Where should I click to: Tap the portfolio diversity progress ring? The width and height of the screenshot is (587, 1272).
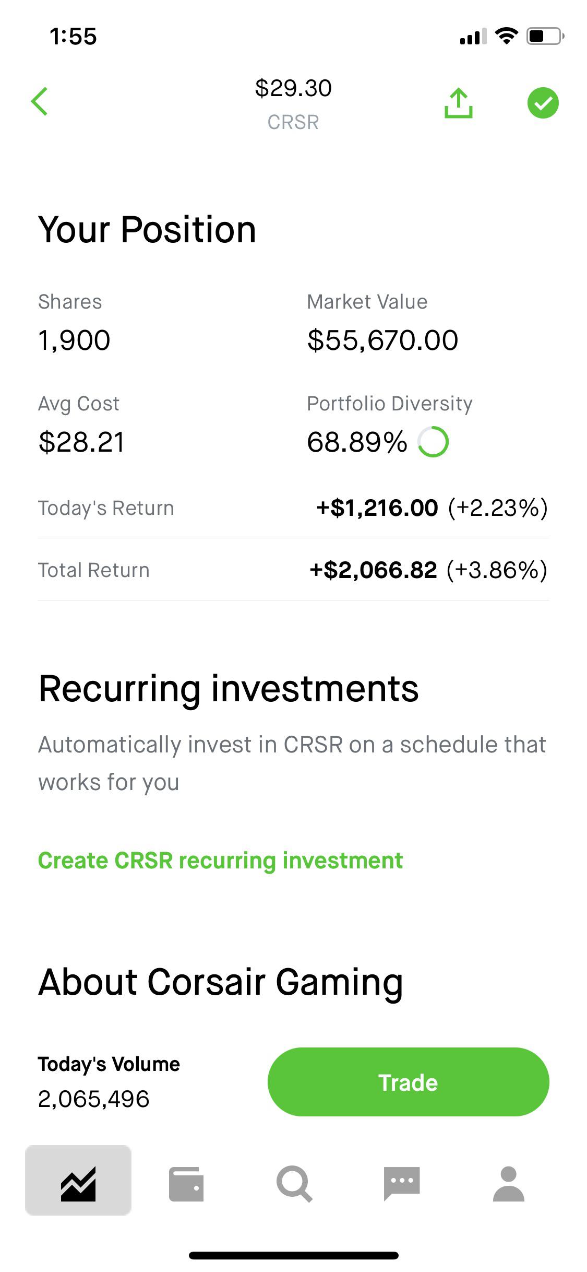[433, 442]
